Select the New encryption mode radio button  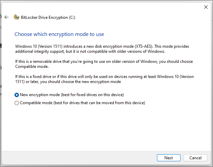(x=17, y=95)
